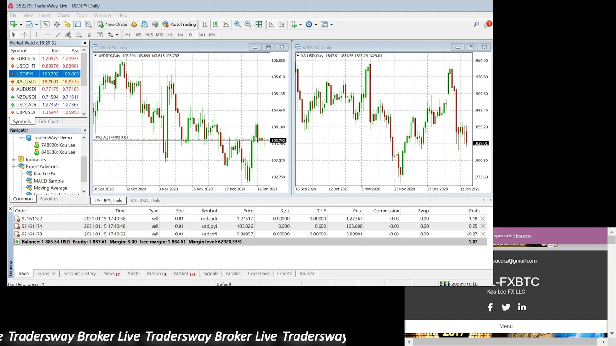Switch to the W1 timeframe
The image size is (616, 346).
(x=202, y=35)
